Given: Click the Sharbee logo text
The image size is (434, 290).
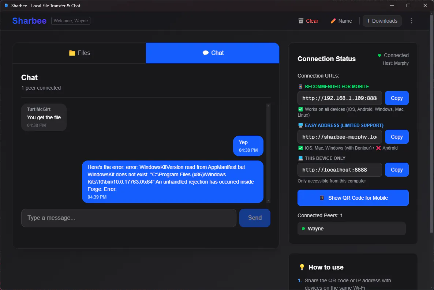Looking at the screenshot, I should (x=29, y=21).
